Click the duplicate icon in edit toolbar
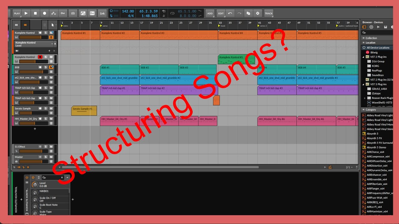Screen dimensions: 399x224 248,13
